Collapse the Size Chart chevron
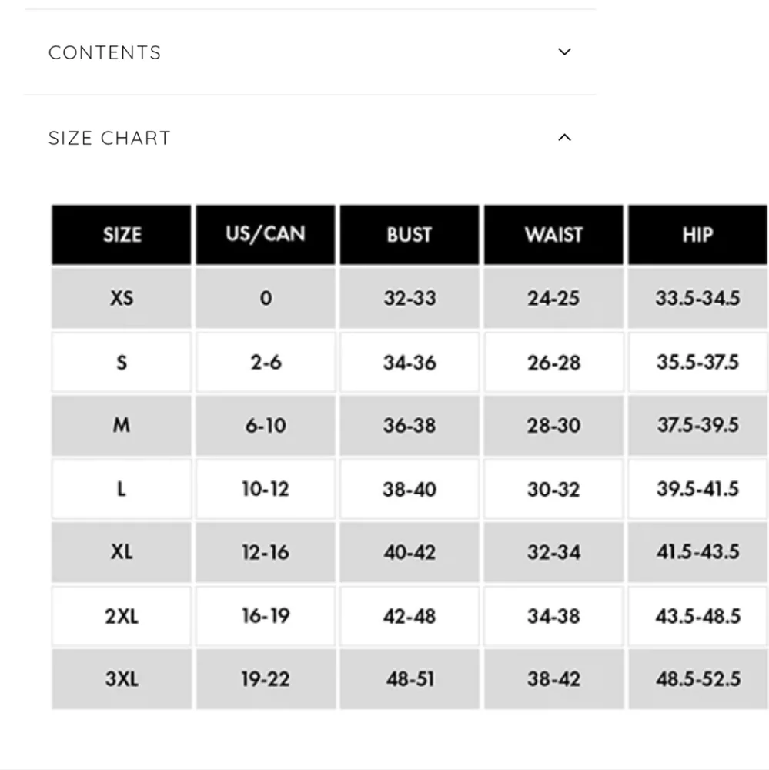Screen dimensions: 769x770 (x=564, y=138)
